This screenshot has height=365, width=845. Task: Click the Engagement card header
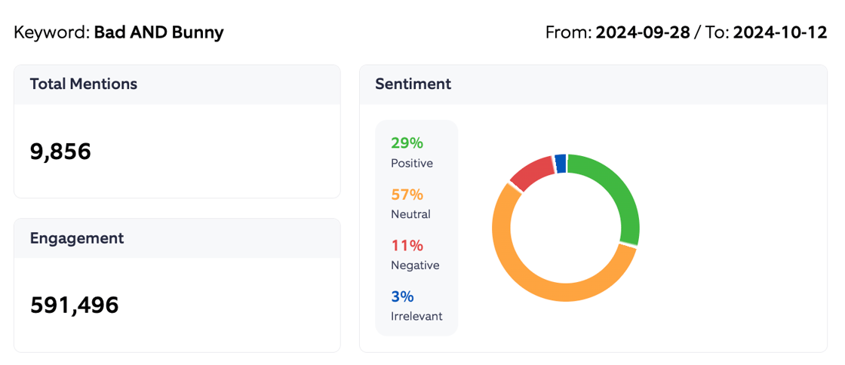pyautogui.click(x=77, y=238)
